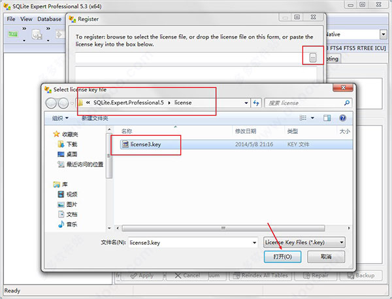Viewport: 392px width, 299px height.
Task: Select 图片 pictures library
Action: [x=67, y=204]
